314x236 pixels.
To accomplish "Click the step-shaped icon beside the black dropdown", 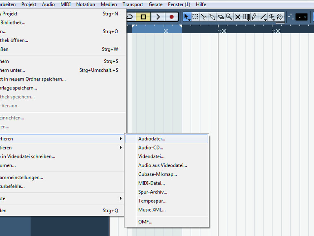I will pyautogui.click(x=291, y=17).
